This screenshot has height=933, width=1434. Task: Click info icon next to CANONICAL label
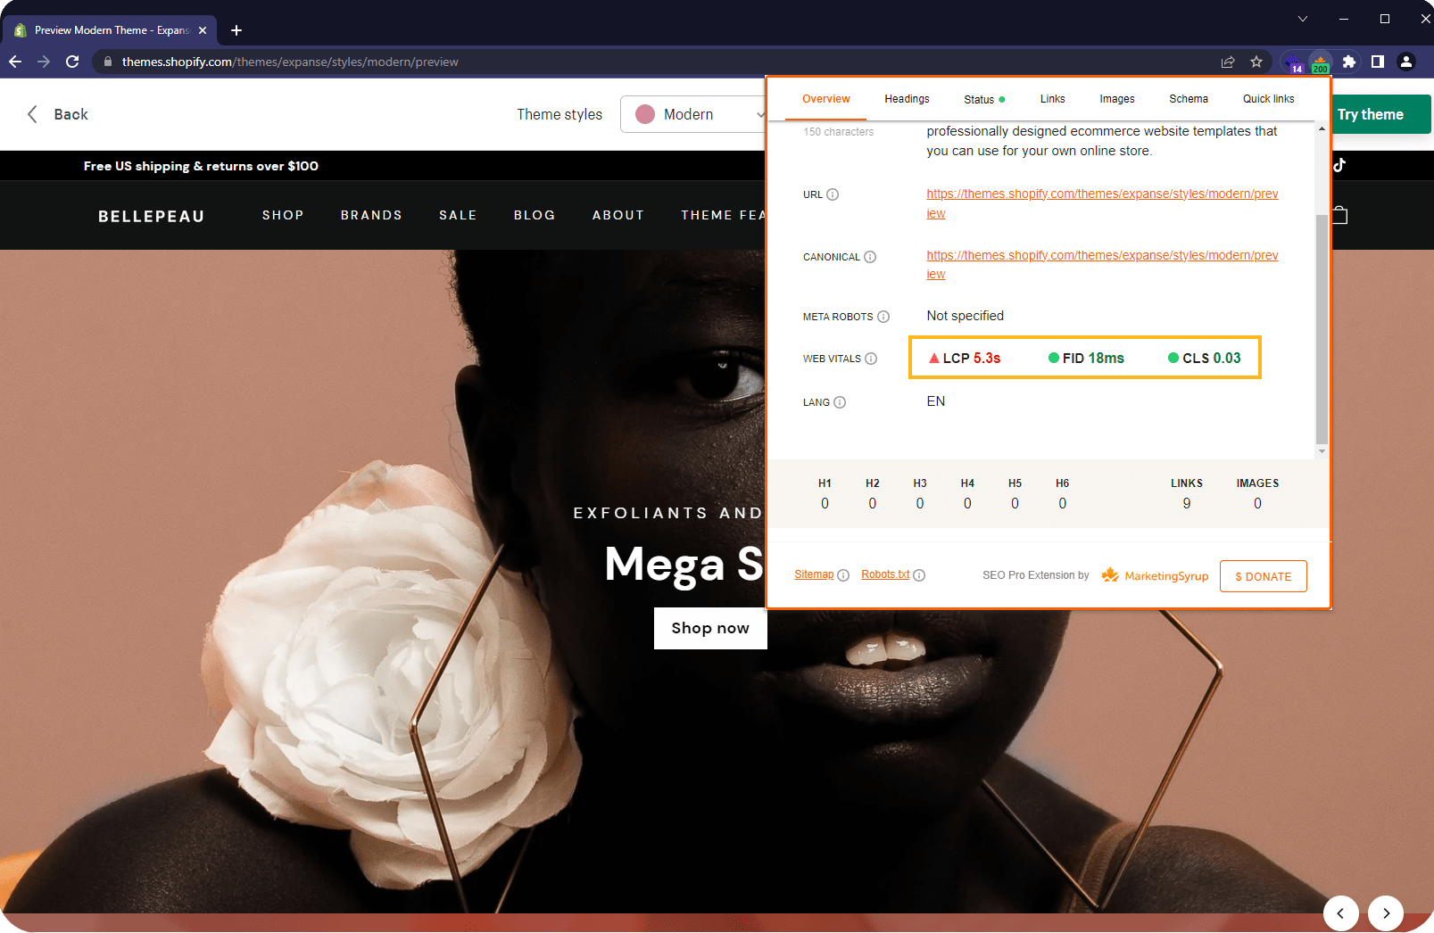tap(870, 257)
